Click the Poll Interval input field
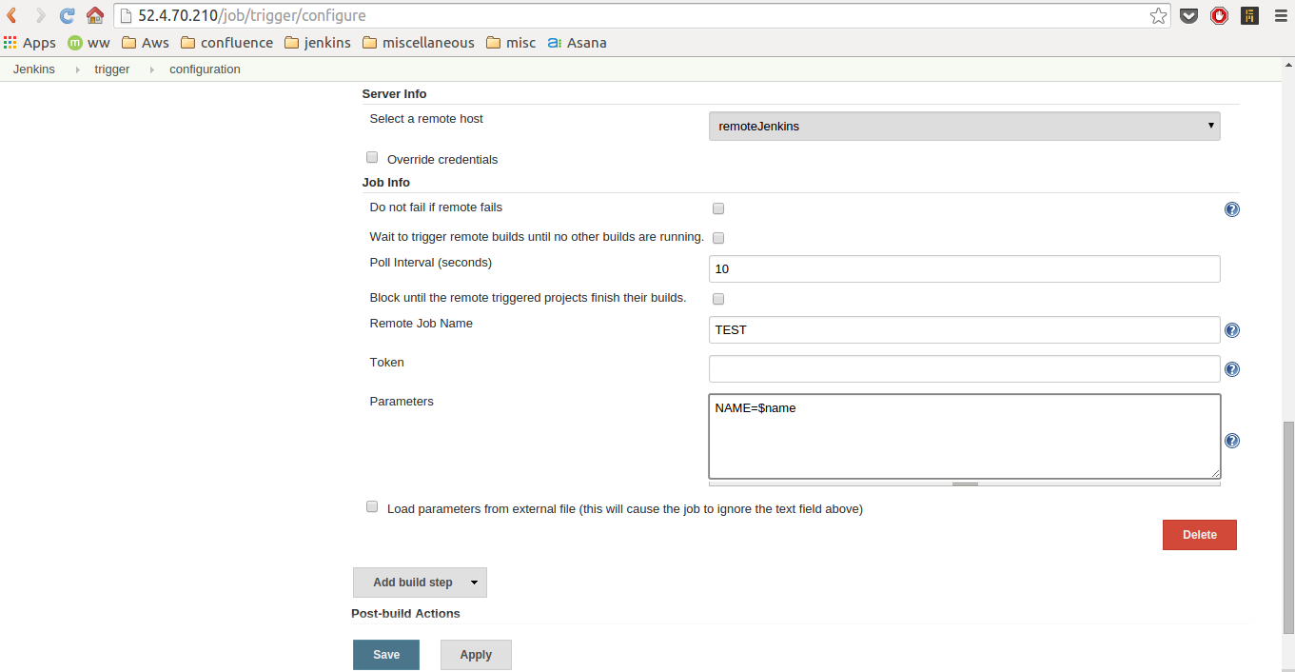This screenshot has height=672, width=1295. (x=964, y=269)
